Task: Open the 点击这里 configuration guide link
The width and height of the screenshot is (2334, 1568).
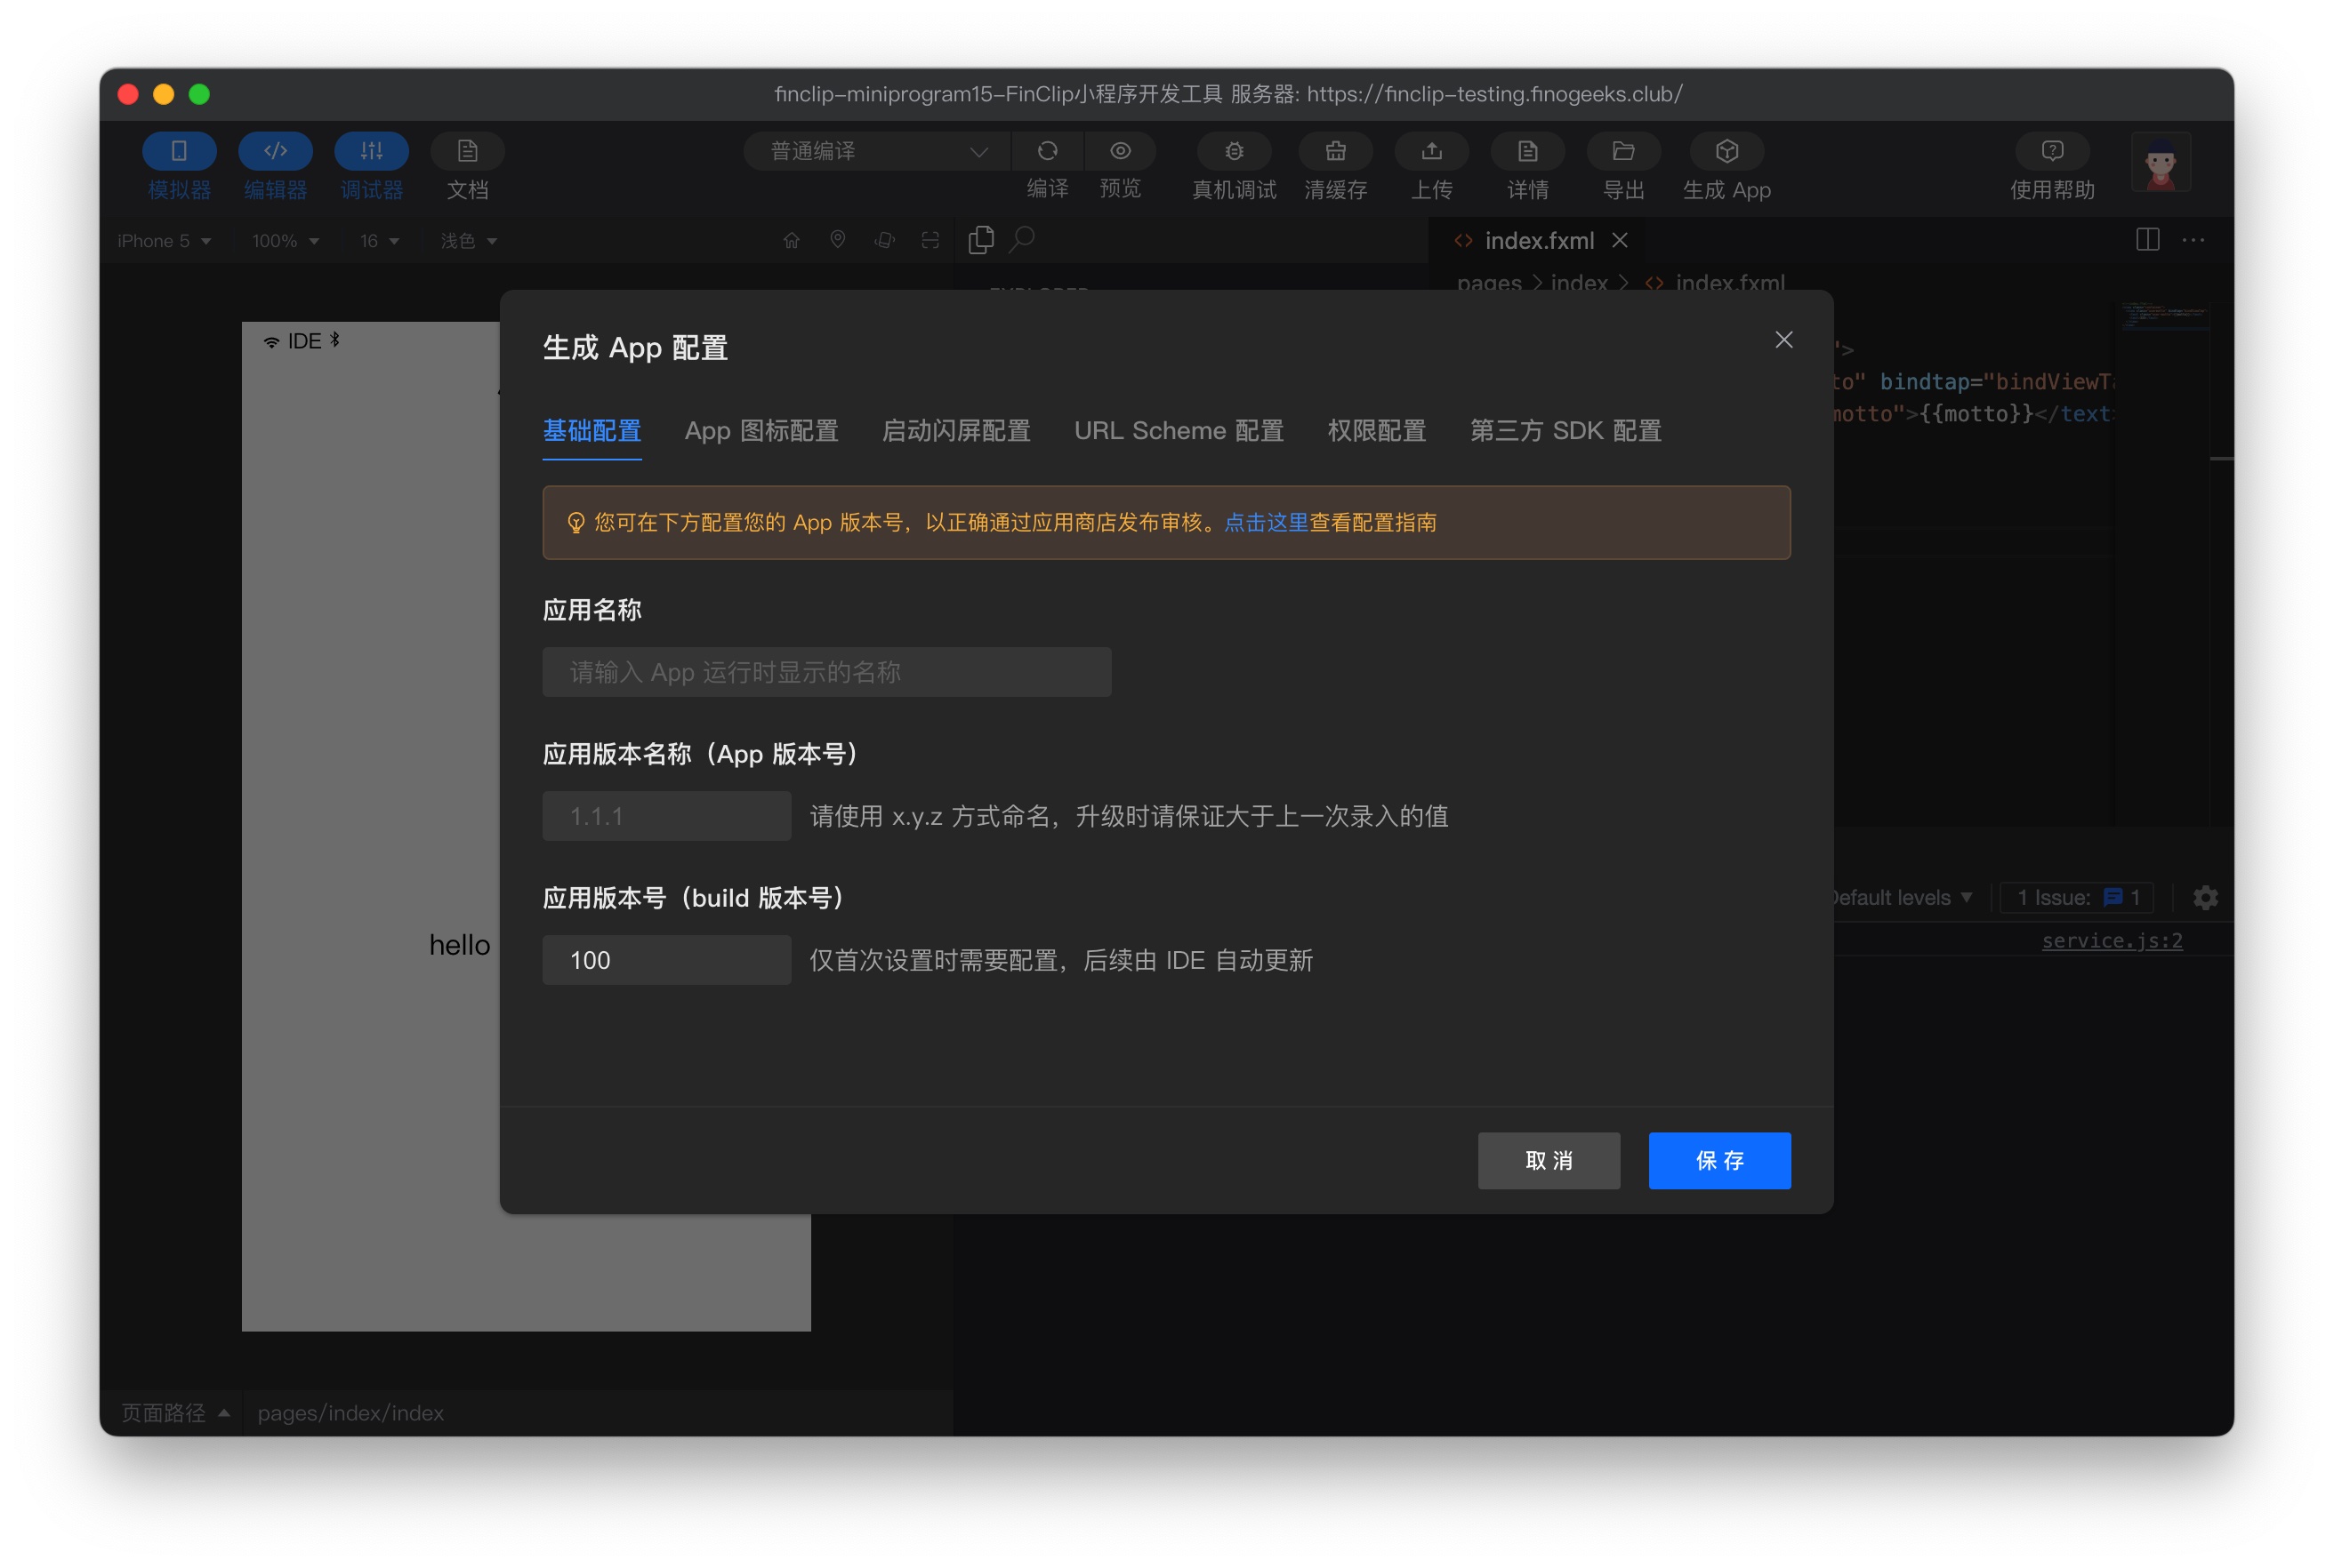Action: tap(1266, 522)
